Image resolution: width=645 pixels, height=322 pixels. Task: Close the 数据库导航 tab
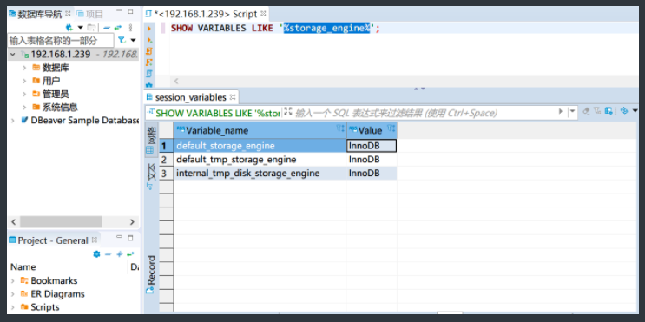(x=69, y=14)
